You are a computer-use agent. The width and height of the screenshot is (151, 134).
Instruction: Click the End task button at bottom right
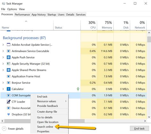click(139, 129)
